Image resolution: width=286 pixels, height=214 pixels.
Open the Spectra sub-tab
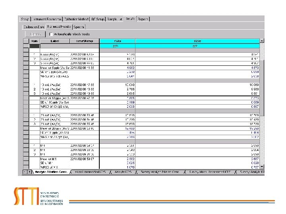click(x=79, y=27)
